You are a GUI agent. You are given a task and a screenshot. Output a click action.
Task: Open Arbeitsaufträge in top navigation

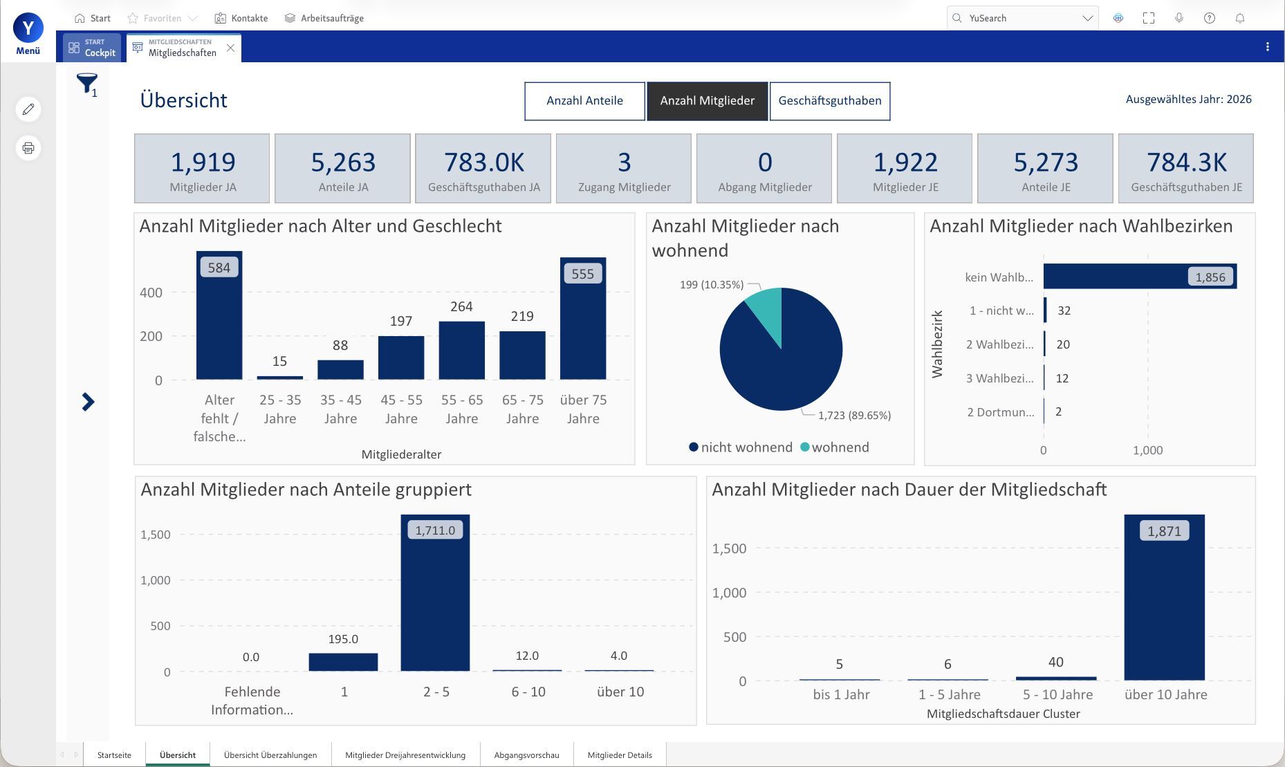pyautogui.click(x=324, y=18)
